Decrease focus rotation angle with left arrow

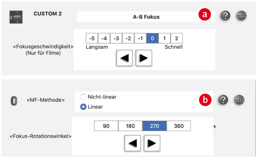pos(133,143)
